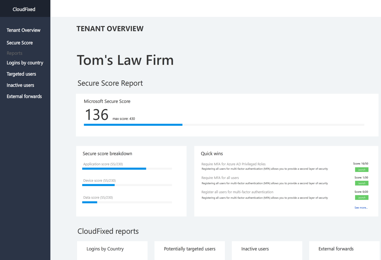Click the score value 136
The image size is (381, 260).
(x=97, y=115)
